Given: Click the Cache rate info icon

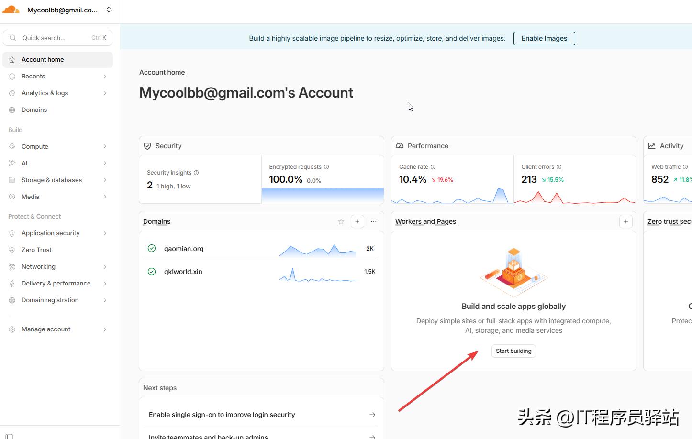Looking at the screenshot, I should coord(433,167).
